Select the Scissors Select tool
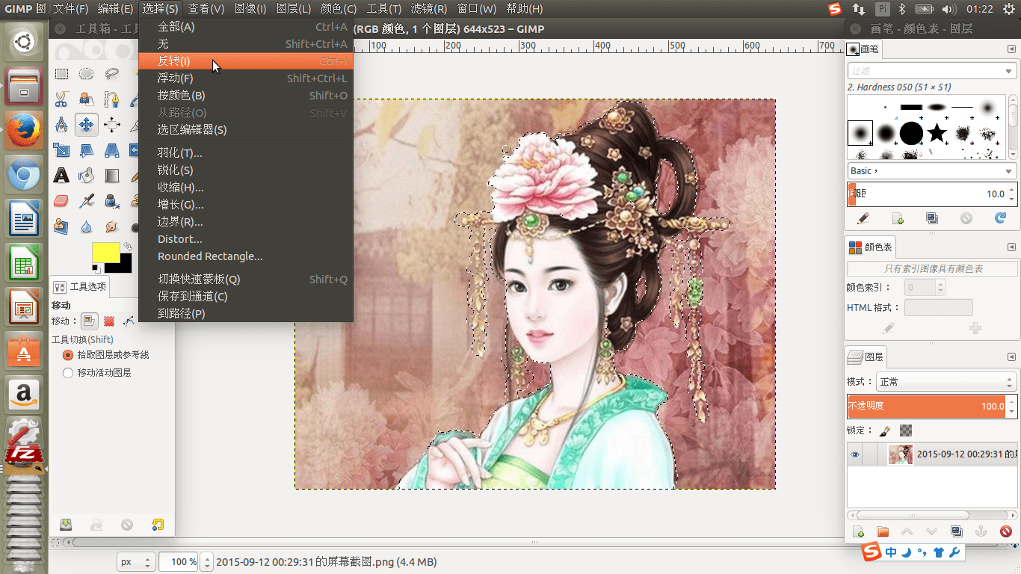The image size is (1021, 574). (x=61, y=99)
